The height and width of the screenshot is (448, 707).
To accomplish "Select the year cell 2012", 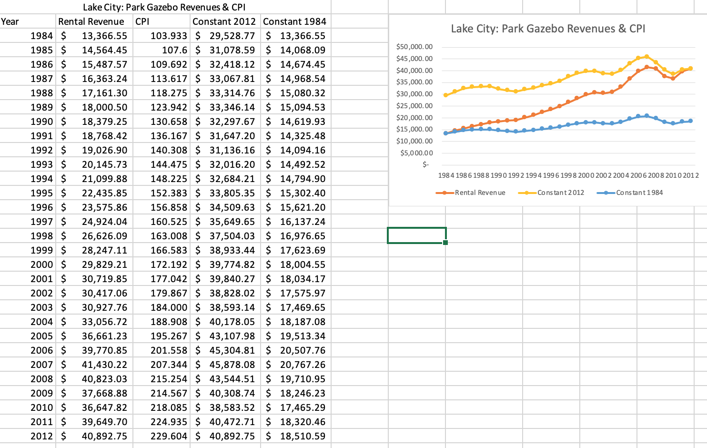I will click(x=28, y=436).
